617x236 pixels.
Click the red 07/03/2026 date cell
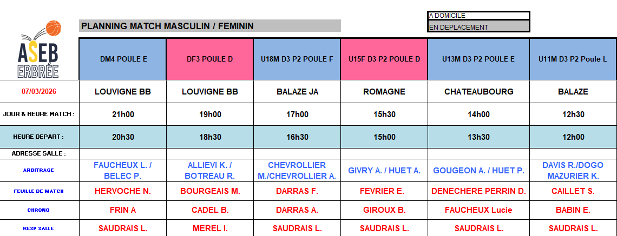click(39, 92)
